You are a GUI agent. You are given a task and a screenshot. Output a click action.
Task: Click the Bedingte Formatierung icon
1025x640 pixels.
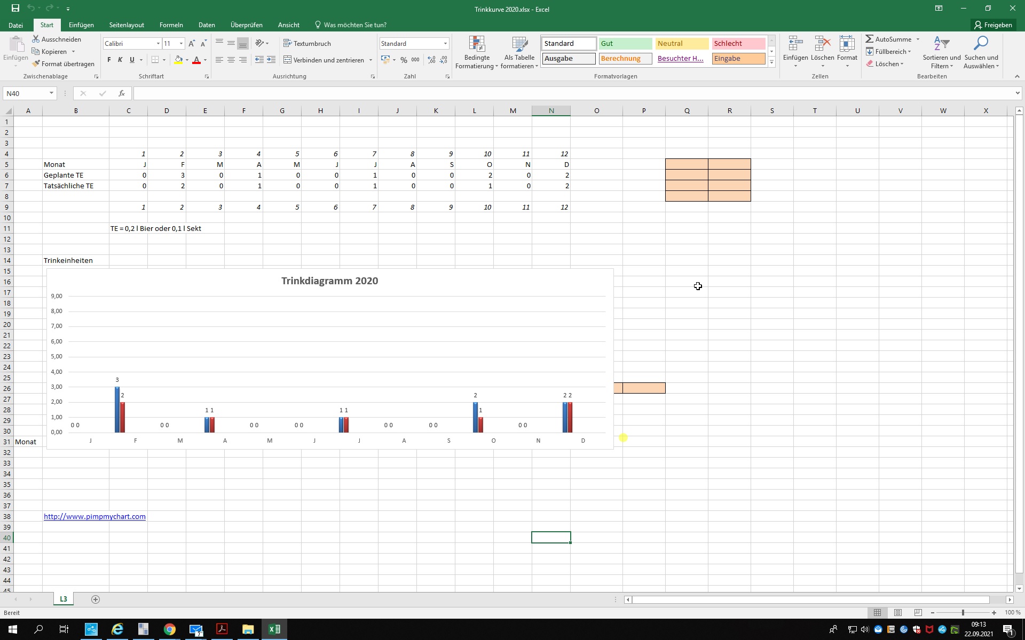click(x=476, y=45)
